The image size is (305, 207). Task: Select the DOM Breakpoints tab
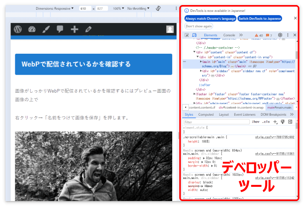coord(273,114)
